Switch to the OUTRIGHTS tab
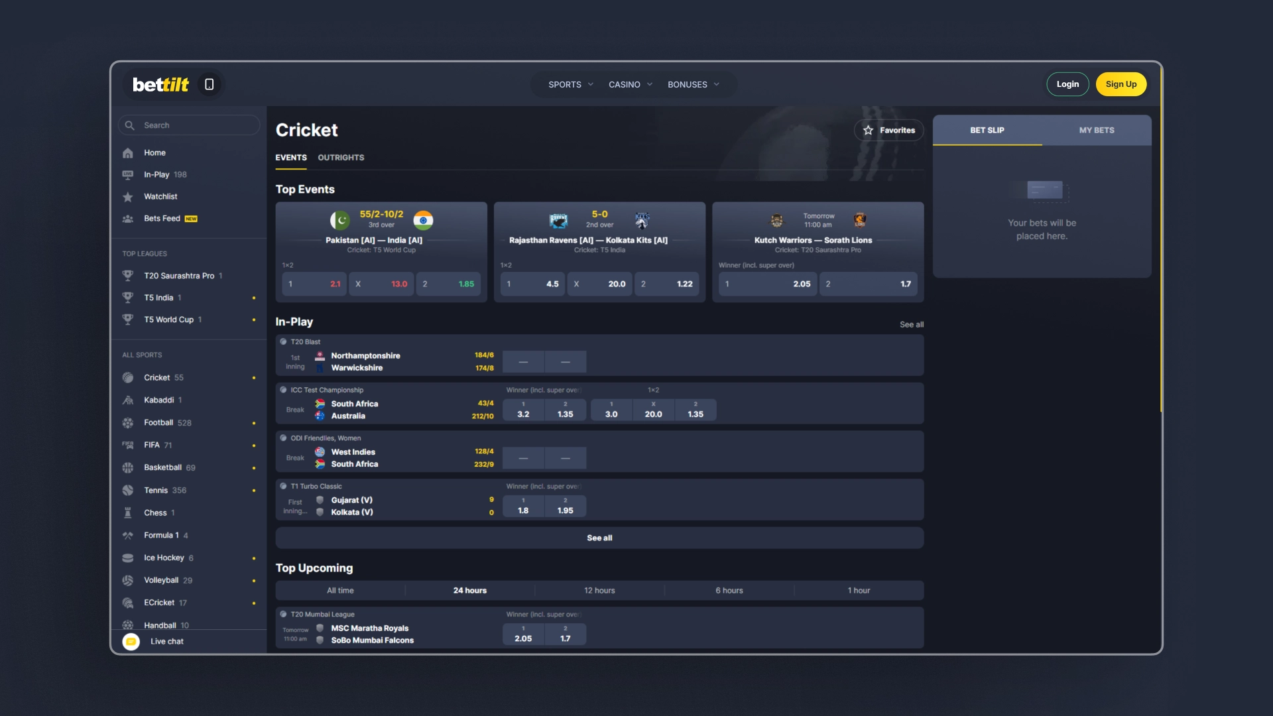This screenshot has height=716, width=1273. tap(341, 158)
